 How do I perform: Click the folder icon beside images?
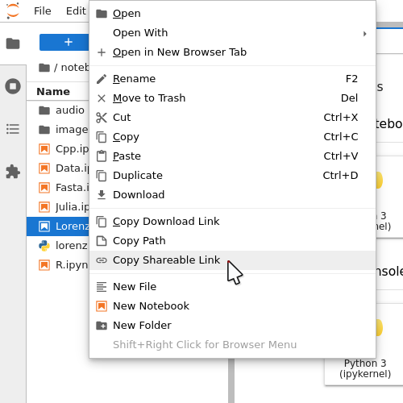pos(44,130)
